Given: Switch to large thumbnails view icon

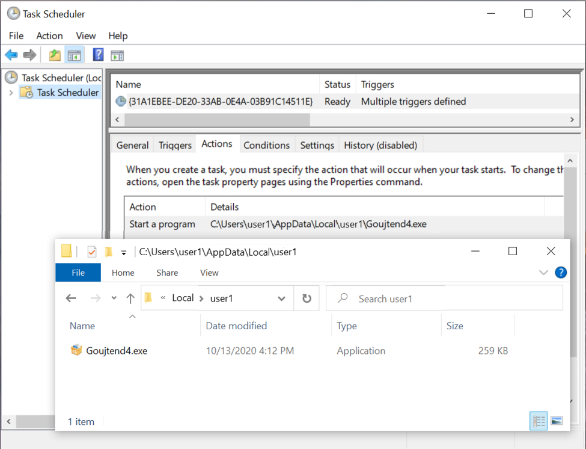Looking at the screenshot, I should [x=557, y=421].
